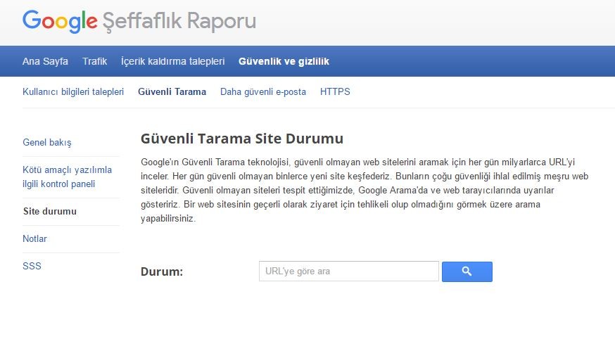Select Site durumu in sidebar

coord(50,211)
